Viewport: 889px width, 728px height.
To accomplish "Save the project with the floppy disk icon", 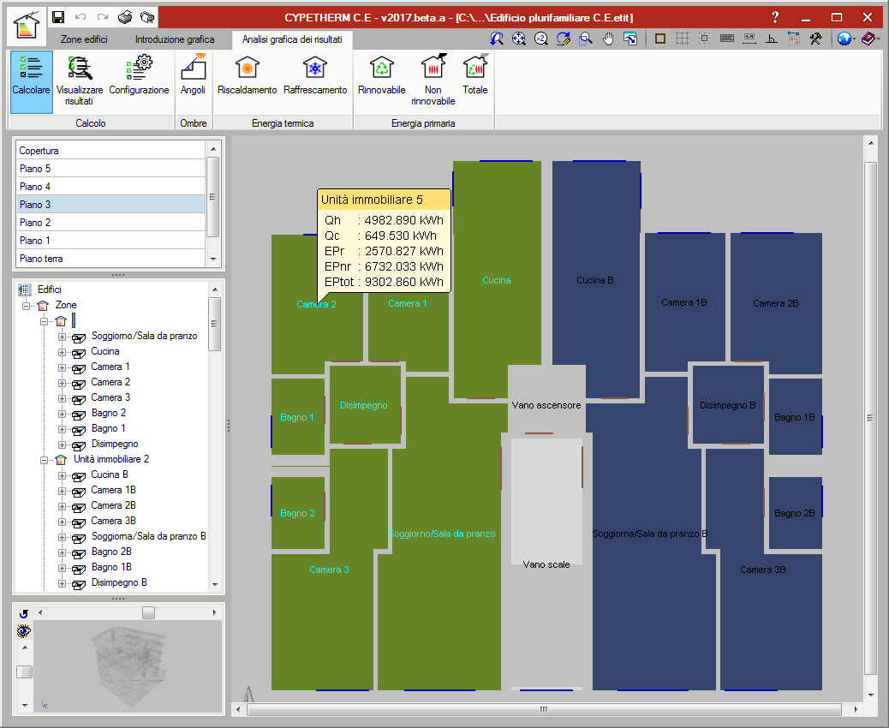I will coord(58,18).
